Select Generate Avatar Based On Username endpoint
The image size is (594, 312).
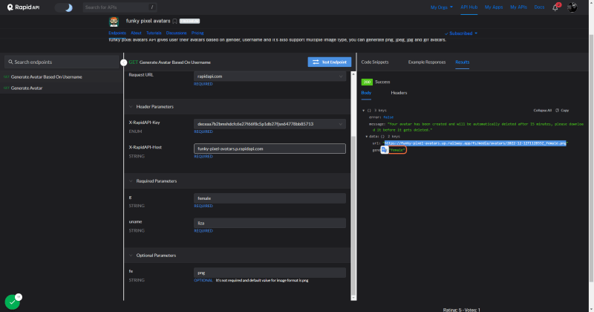click(46, 77)
